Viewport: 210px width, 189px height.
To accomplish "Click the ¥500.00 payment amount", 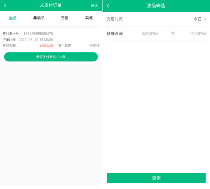I will tap(46, 46).
